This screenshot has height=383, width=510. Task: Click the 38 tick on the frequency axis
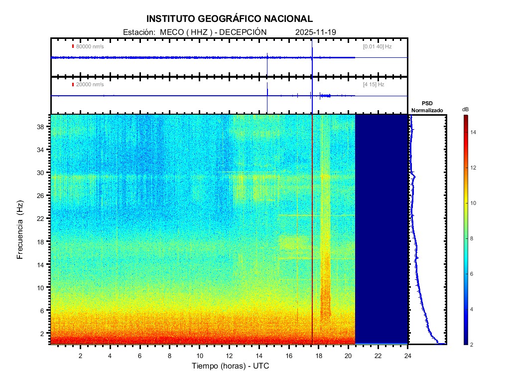[x=43, y=127]
